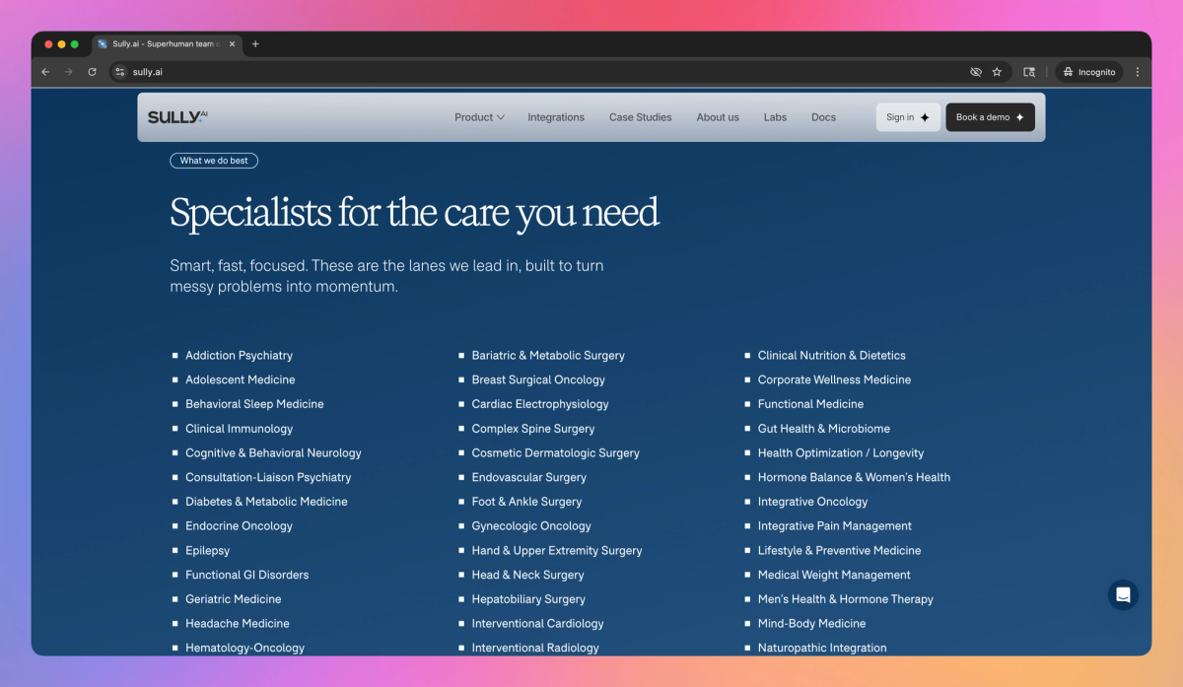Click Cosmetic Dermatologic Surgery
Image resolution: width=1183 pixels, height=687 pixels.
tap(556, 453)
